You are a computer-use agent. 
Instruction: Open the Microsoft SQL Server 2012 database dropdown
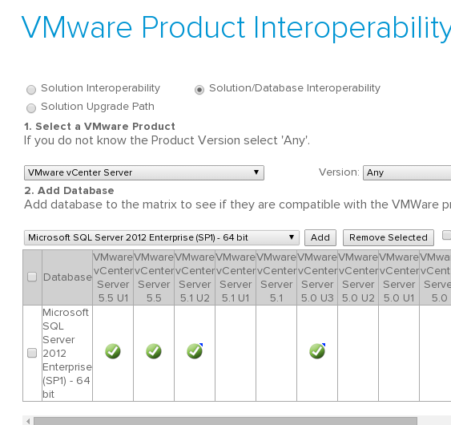coord(162,237)
